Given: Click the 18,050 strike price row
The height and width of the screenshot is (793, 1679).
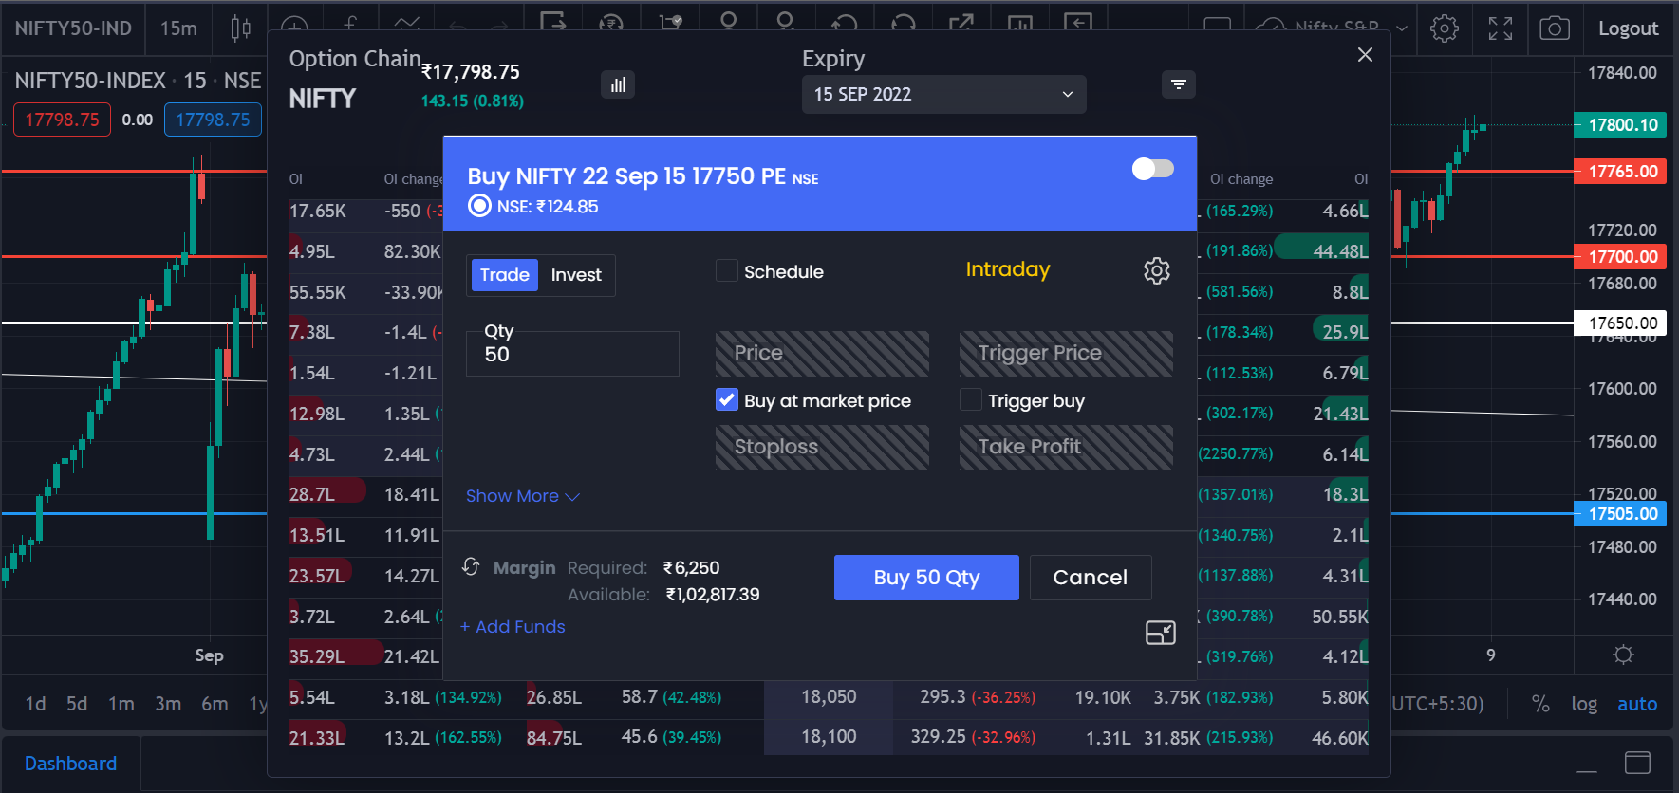Looking at the screenshot, I should click(x=829, y=697).
